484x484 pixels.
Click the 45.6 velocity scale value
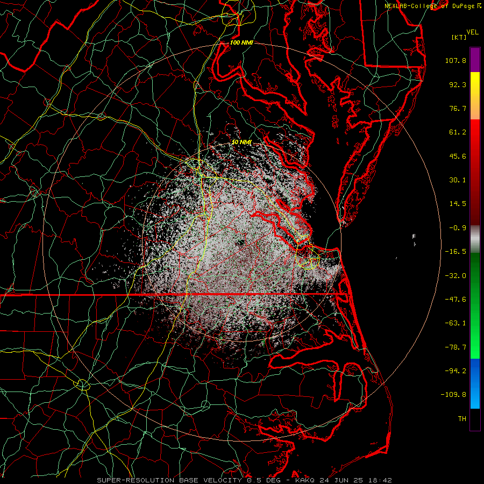pyautogui.click(x=458, y=156)
